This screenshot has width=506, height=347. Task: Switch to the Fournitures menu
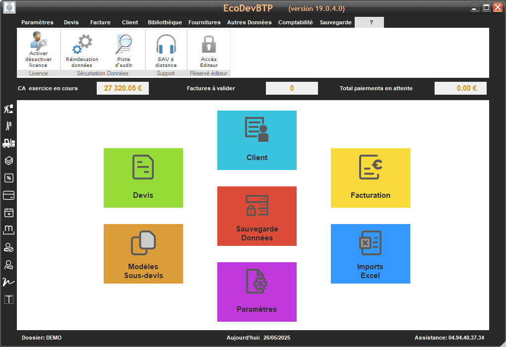(204, 22)
